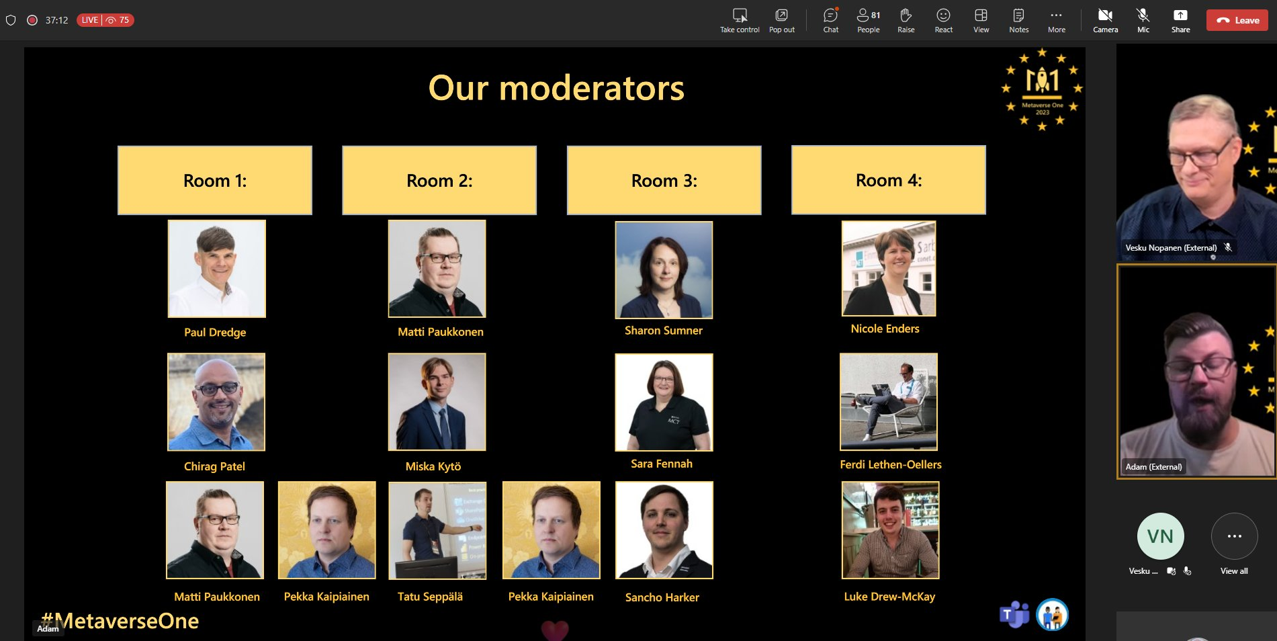
Task: Raise your hand in the meeting
Action: pos(906,20)
